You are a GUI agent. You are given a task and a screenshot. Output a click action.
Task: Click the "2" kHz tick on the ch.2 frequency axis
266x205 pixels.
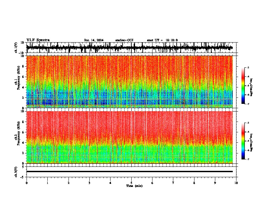pos(24,153)
